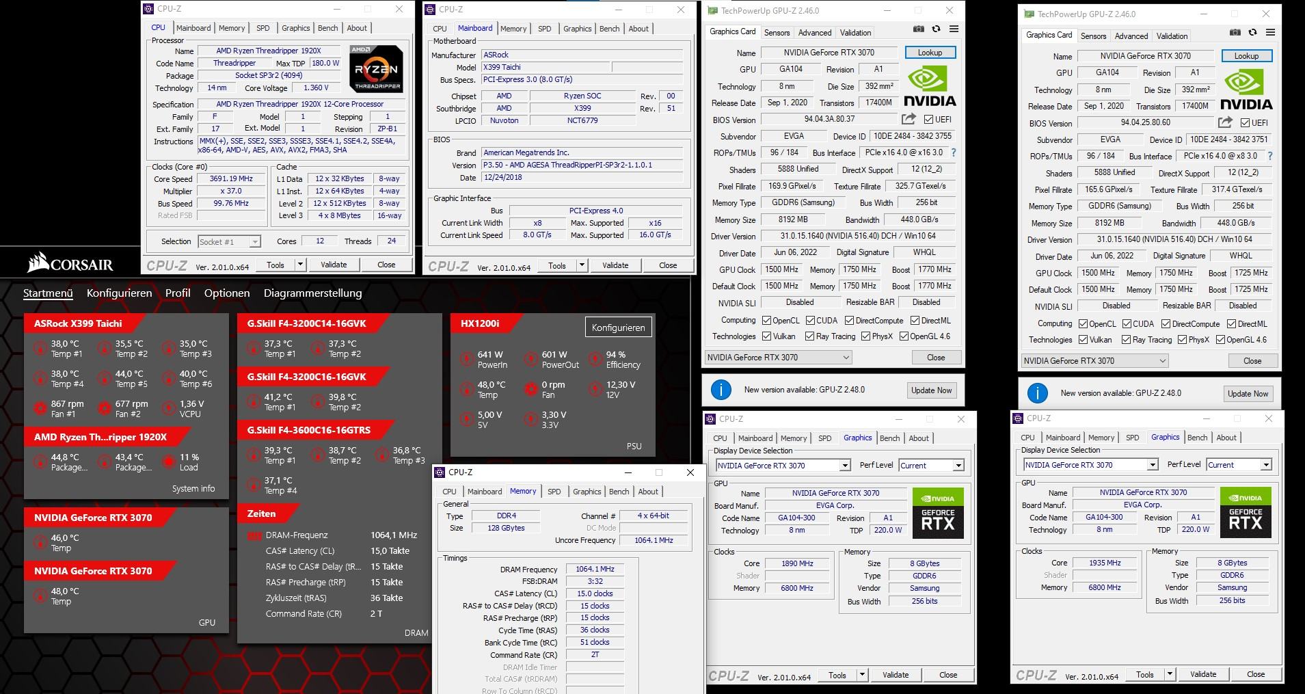Click Validate button in CPU-Z CPU window

click(x=334, y=265)
